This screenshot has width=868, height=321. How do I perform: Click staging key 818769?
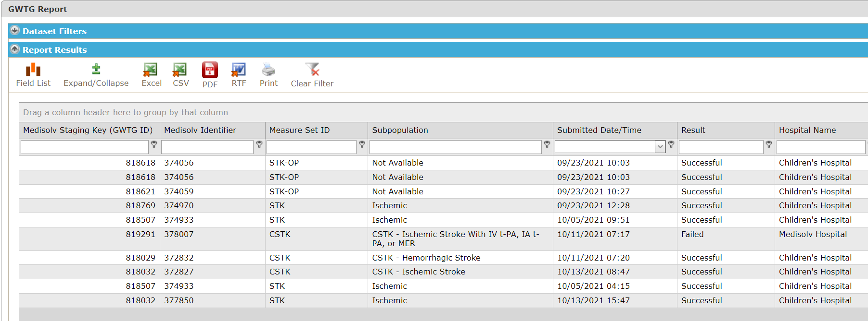click(140, 205)
